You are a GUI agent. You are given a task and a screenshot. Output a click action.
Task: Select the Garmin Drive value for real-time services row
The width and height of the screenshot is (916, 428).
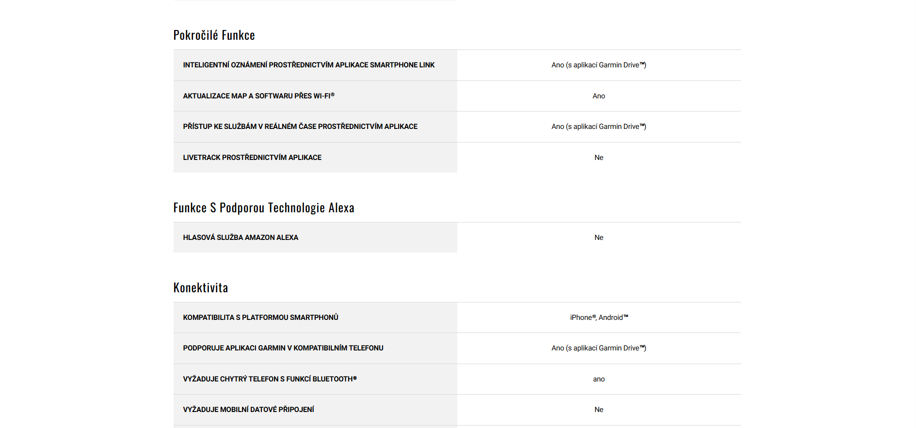[598, 127]
